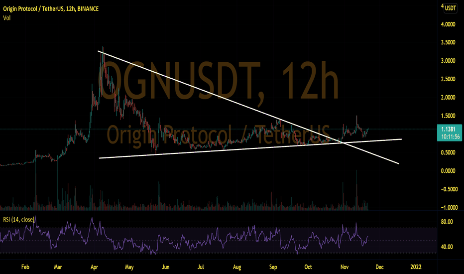Click the RSI 80.00 scale label
Screen dimensions: 464x274
(447, 222)
